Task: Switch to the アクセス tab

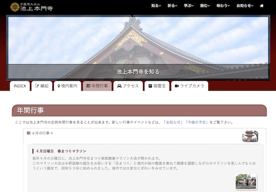Action: [128, 86]
